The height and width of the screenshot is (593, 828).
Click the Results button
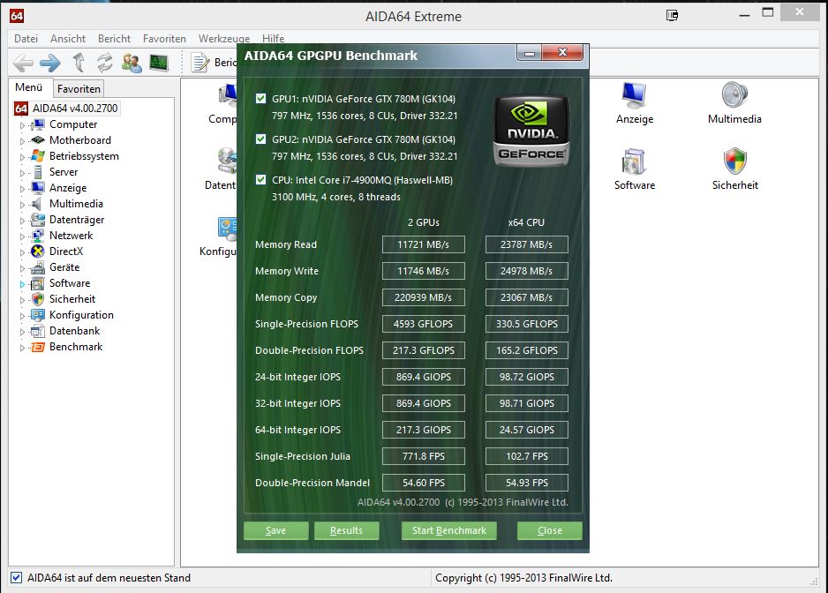tap(346, 530)
